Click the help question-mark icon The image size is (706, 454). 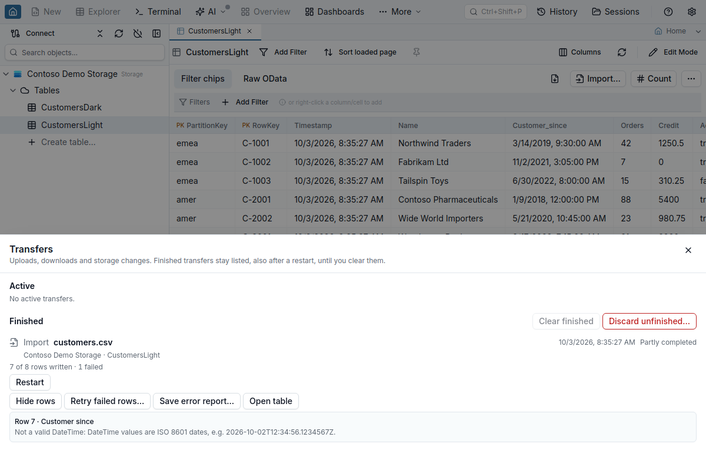(x=668, y=12)
